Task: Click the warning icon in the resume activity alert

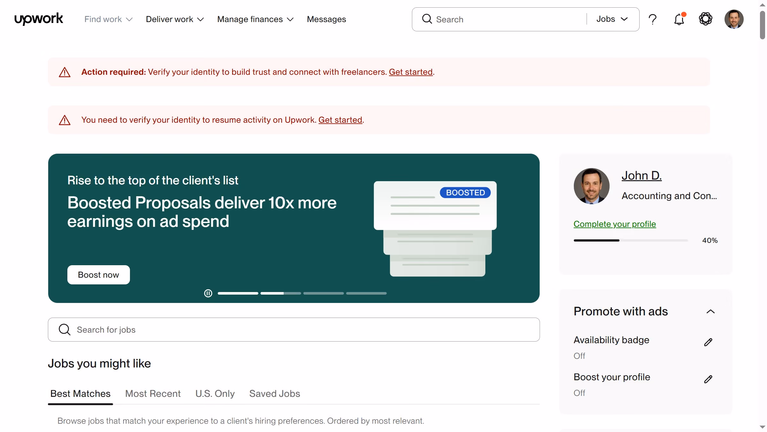Action: (65, 120)
